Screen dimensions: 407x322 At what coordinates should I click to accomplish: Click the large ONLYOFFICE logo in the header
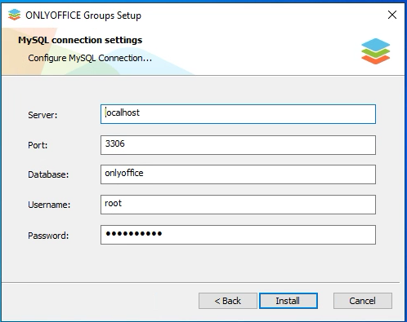[x=376, y=51]
